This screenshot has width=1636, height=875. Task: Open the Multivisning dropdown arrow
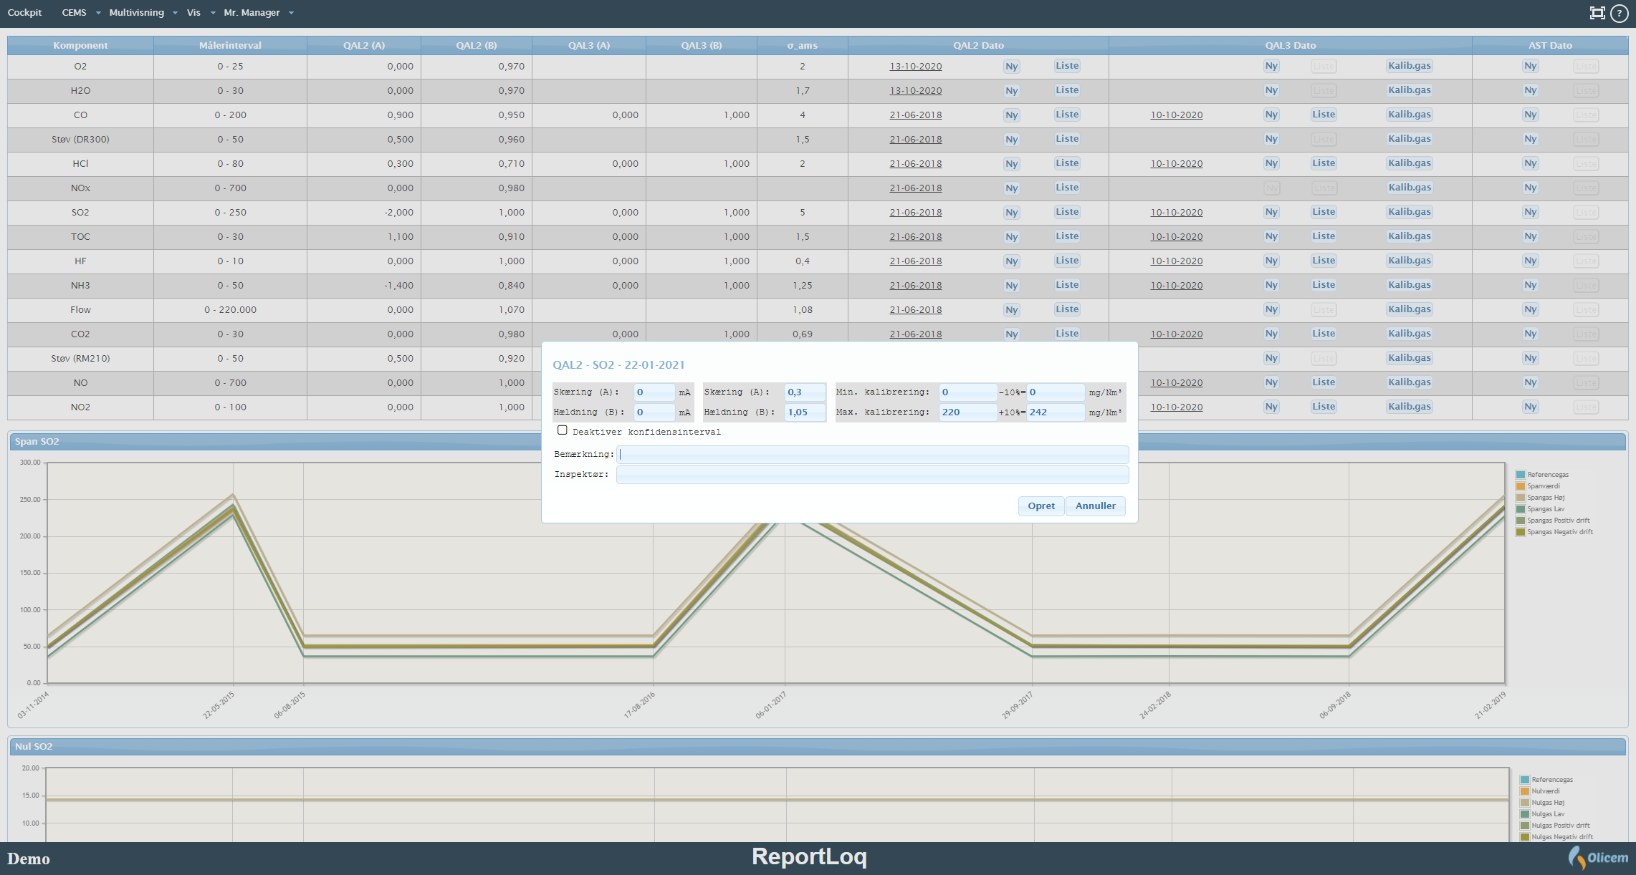[175, 13]
